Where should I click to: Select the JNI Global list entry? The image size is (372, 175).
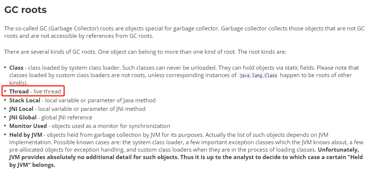pyautogui.click(x=51, y=118)
